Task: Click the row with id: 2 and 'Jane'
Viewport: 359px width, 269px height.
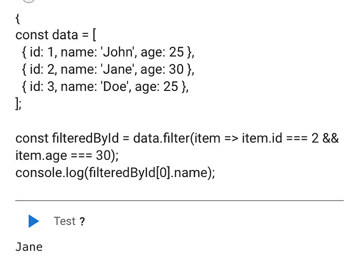Action: click(108, 69)
